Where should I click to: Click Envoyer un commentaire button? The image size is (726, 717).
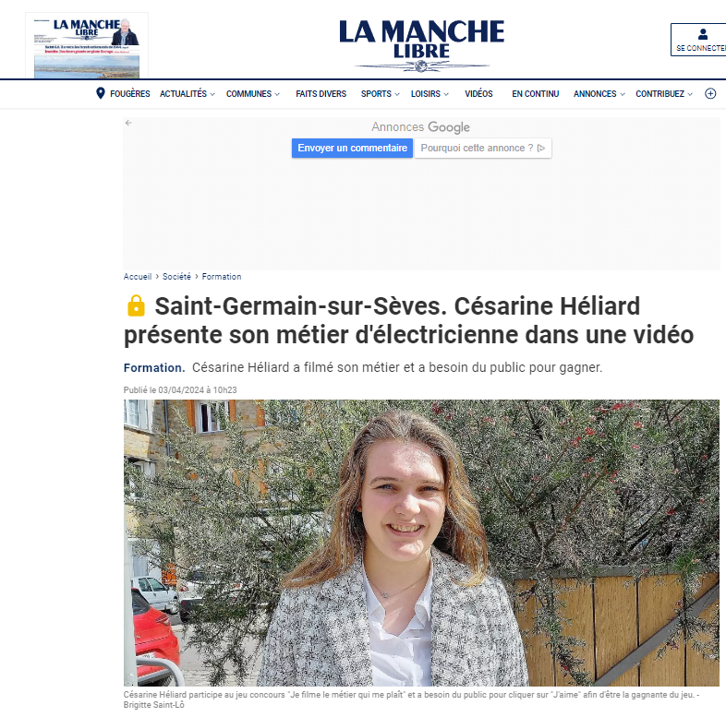coord(352,148)
